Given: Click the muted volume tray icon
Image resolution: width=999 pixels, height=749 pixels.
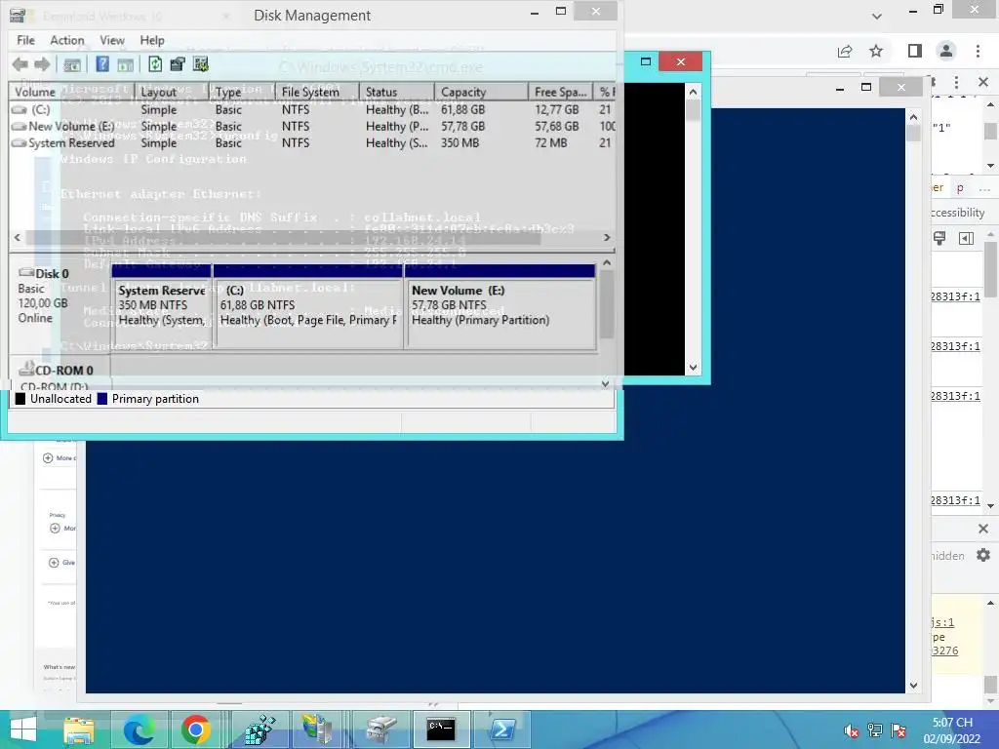Looking at the screenshot, I should pyautogui.click(x=851, y=730).
